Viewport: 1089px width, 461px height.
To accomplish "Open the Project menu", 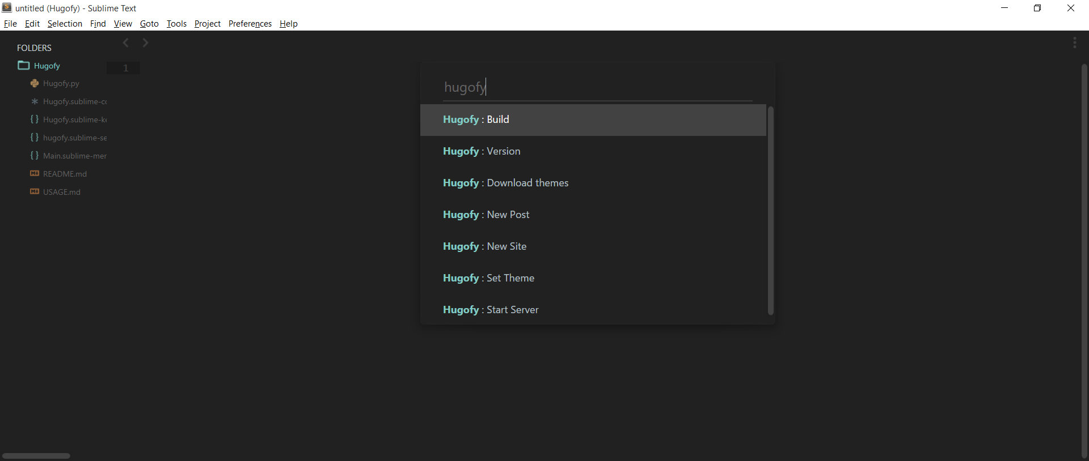I will [x=208, y=24].
